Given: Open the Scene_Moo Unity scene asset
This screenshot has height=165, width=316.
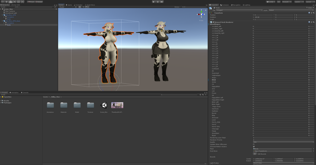Looking at the screenshot, I should (104, 105).
